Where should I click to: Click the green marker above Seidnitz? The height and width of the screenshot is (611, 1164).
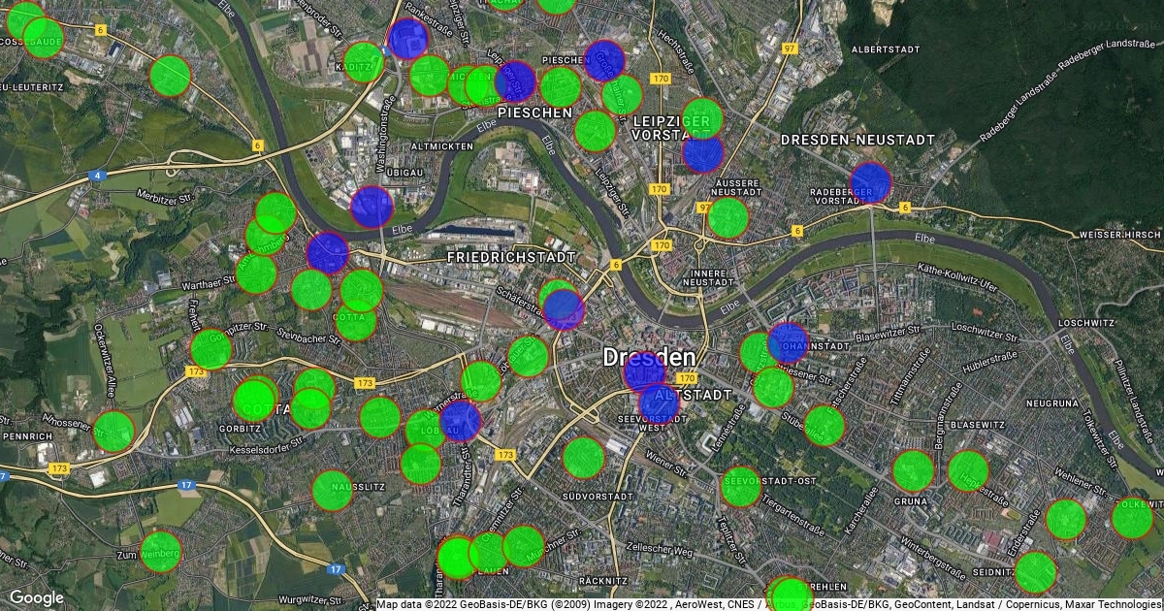1035,571
